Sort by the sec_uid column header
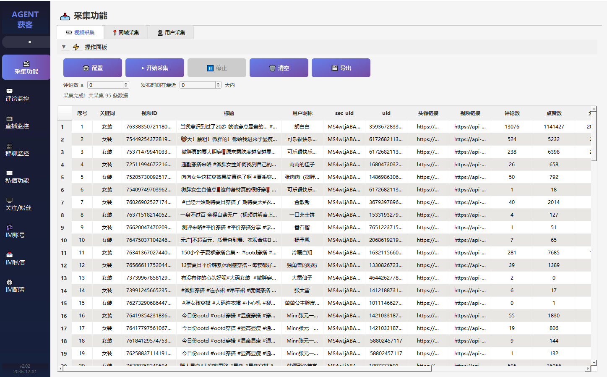Screen dimensions: 607x377 click(344, 113)
